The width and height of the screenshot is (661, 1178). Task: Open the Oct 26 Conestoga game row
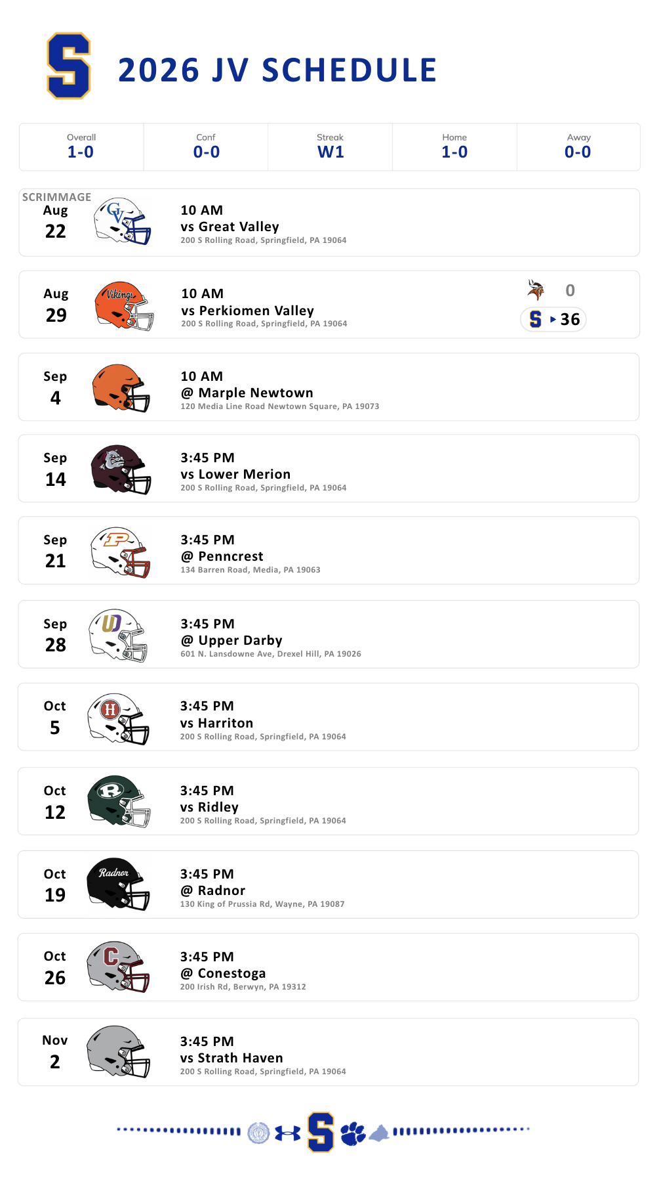[328, 967]
